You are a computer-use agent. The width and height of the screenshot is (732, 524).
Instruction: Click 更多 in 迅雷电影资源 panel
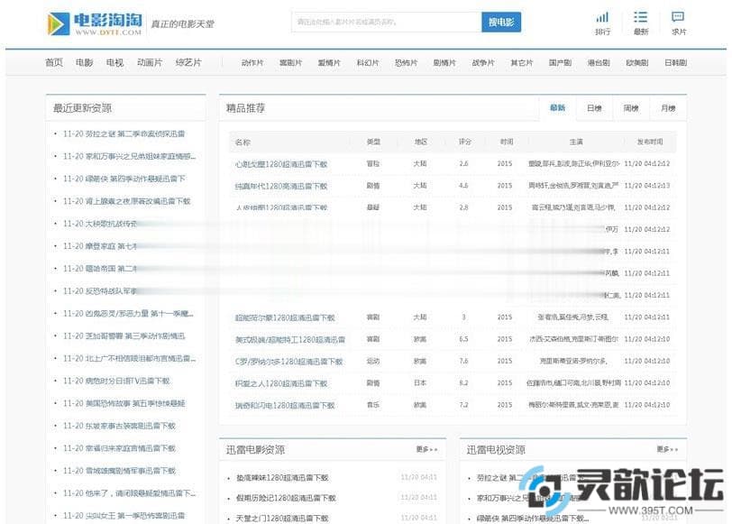click(426, 449)
